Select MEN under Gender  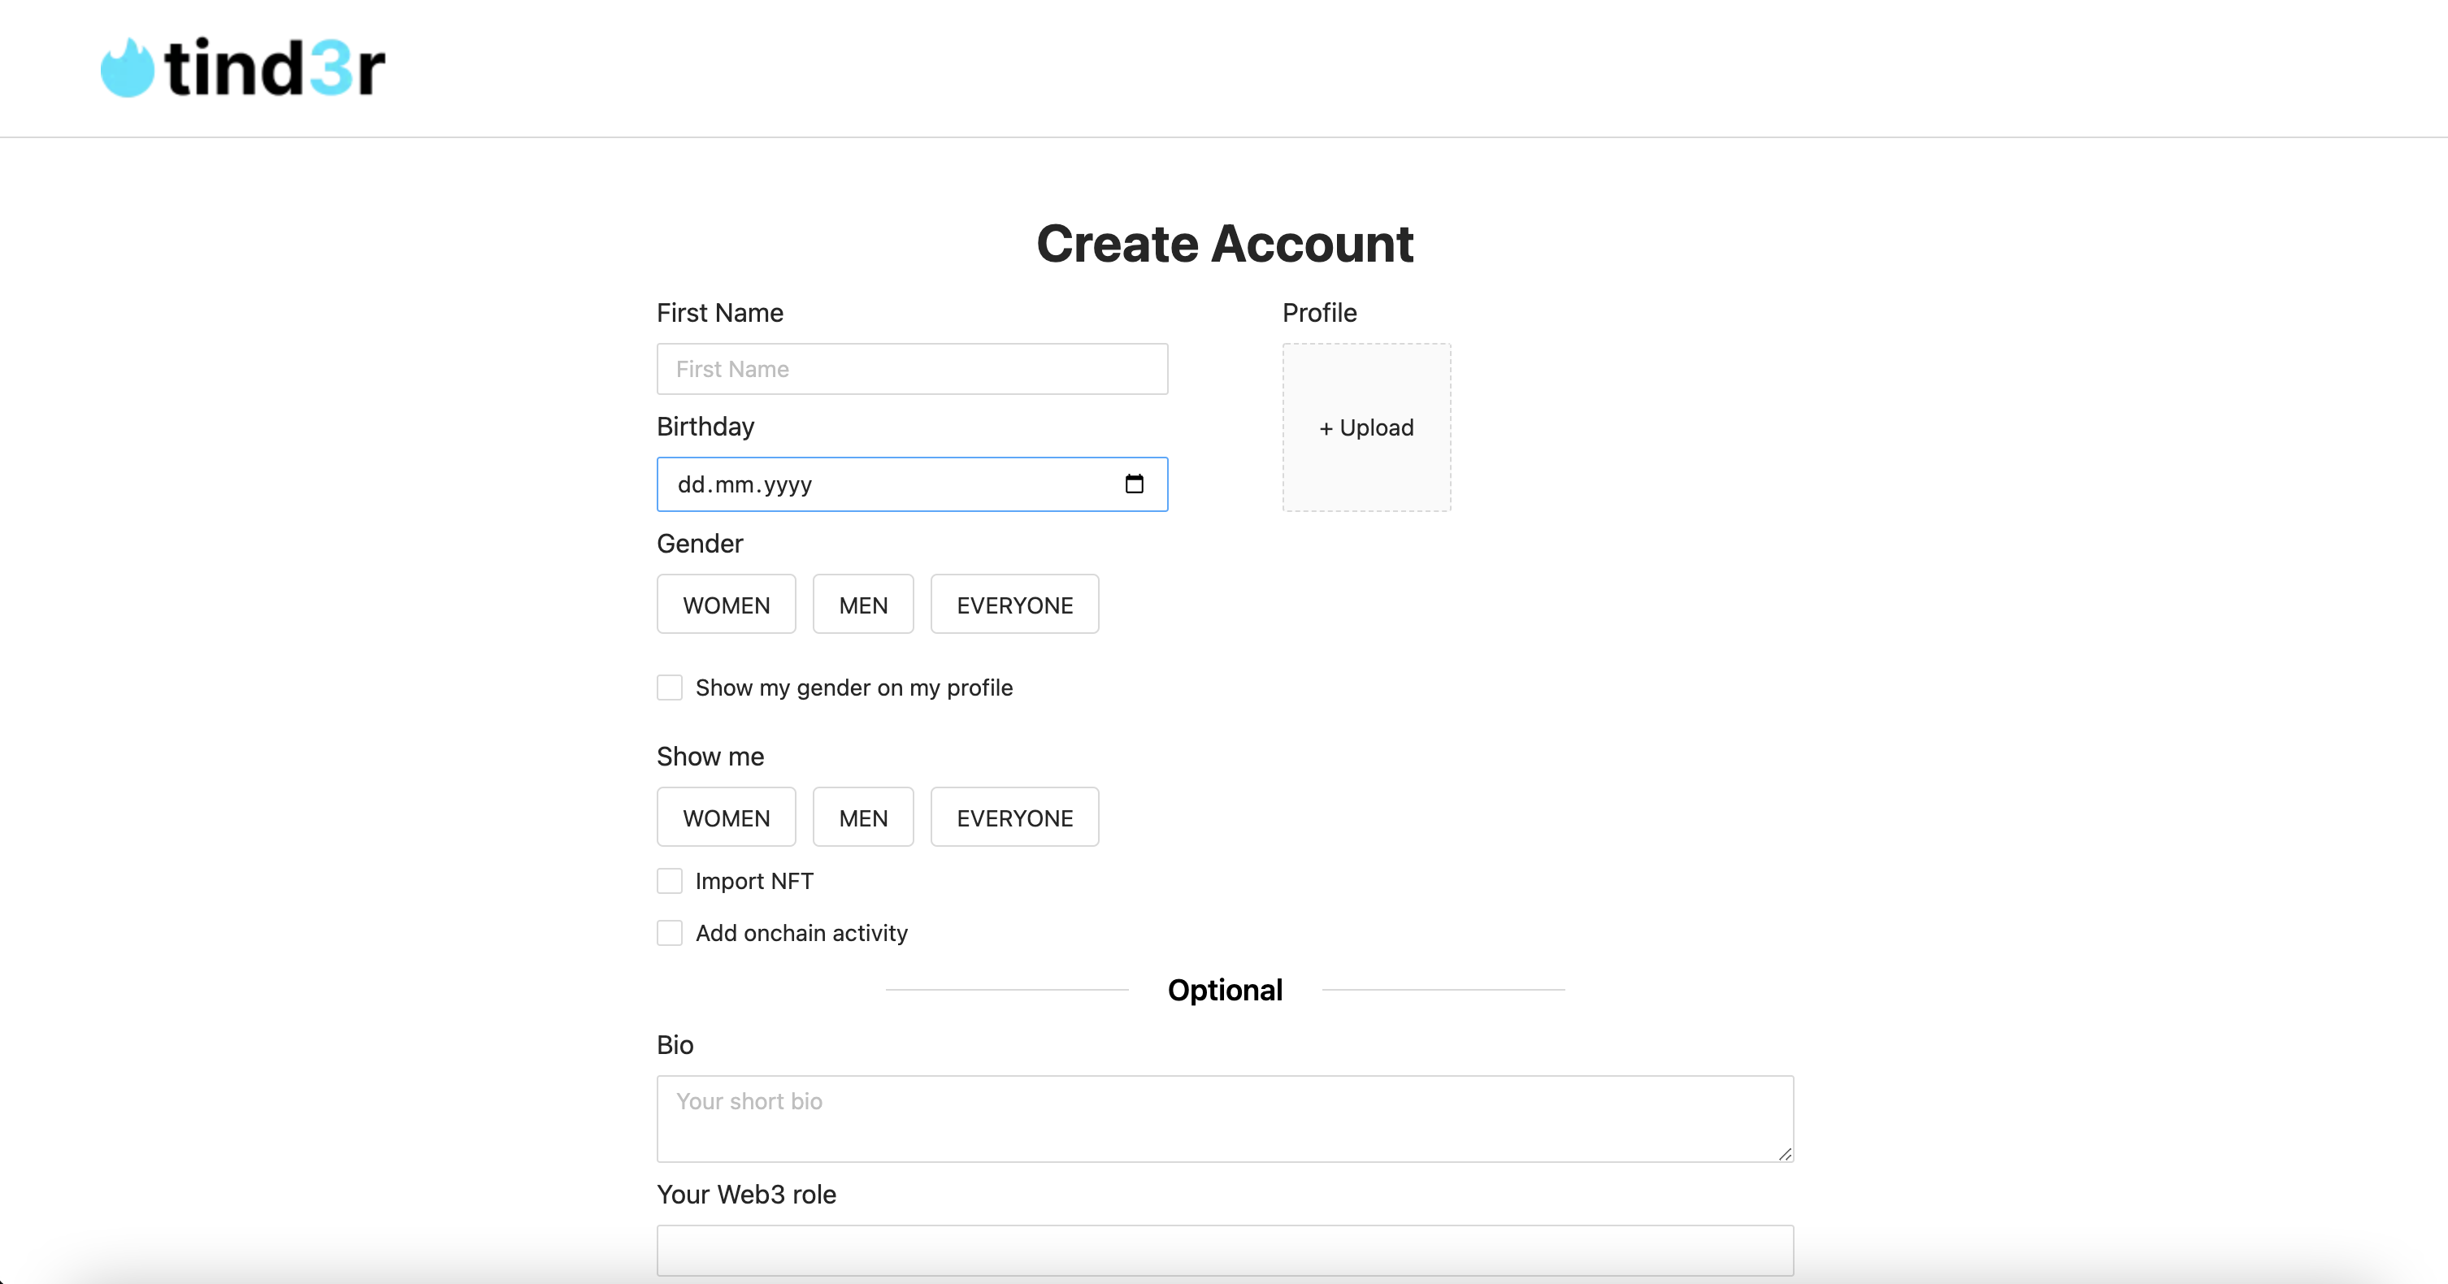863,605
